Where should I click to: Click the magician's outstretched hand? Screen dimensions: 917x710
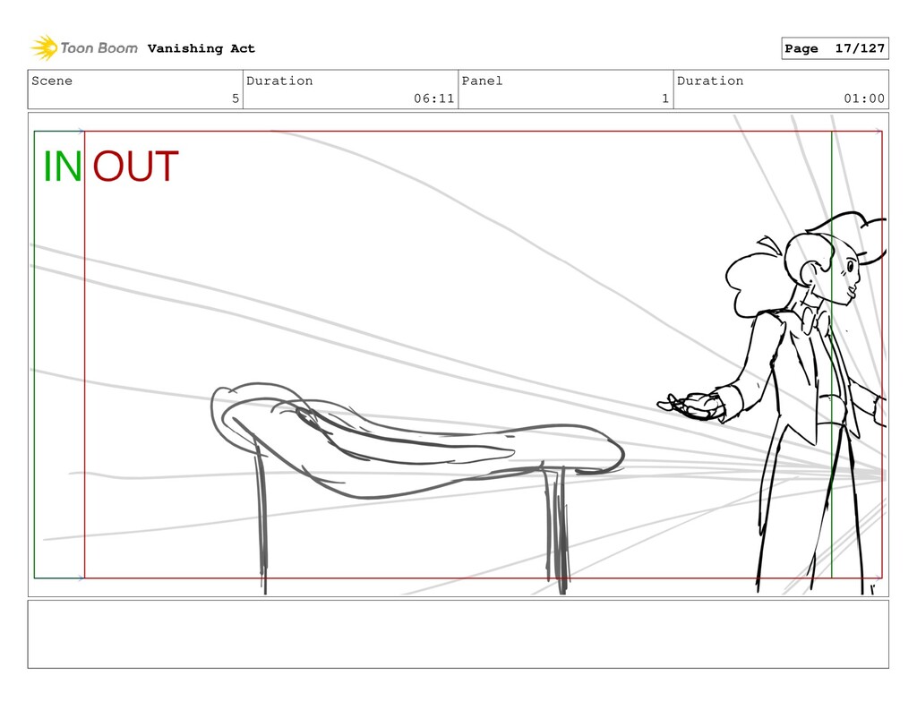click(x=692, y=406)
